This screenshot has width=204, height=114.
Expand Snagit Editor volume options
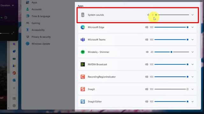click(193, 102)
